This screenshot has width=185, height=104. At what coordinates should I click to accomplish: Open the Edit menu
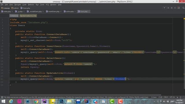tap(6, 5)
